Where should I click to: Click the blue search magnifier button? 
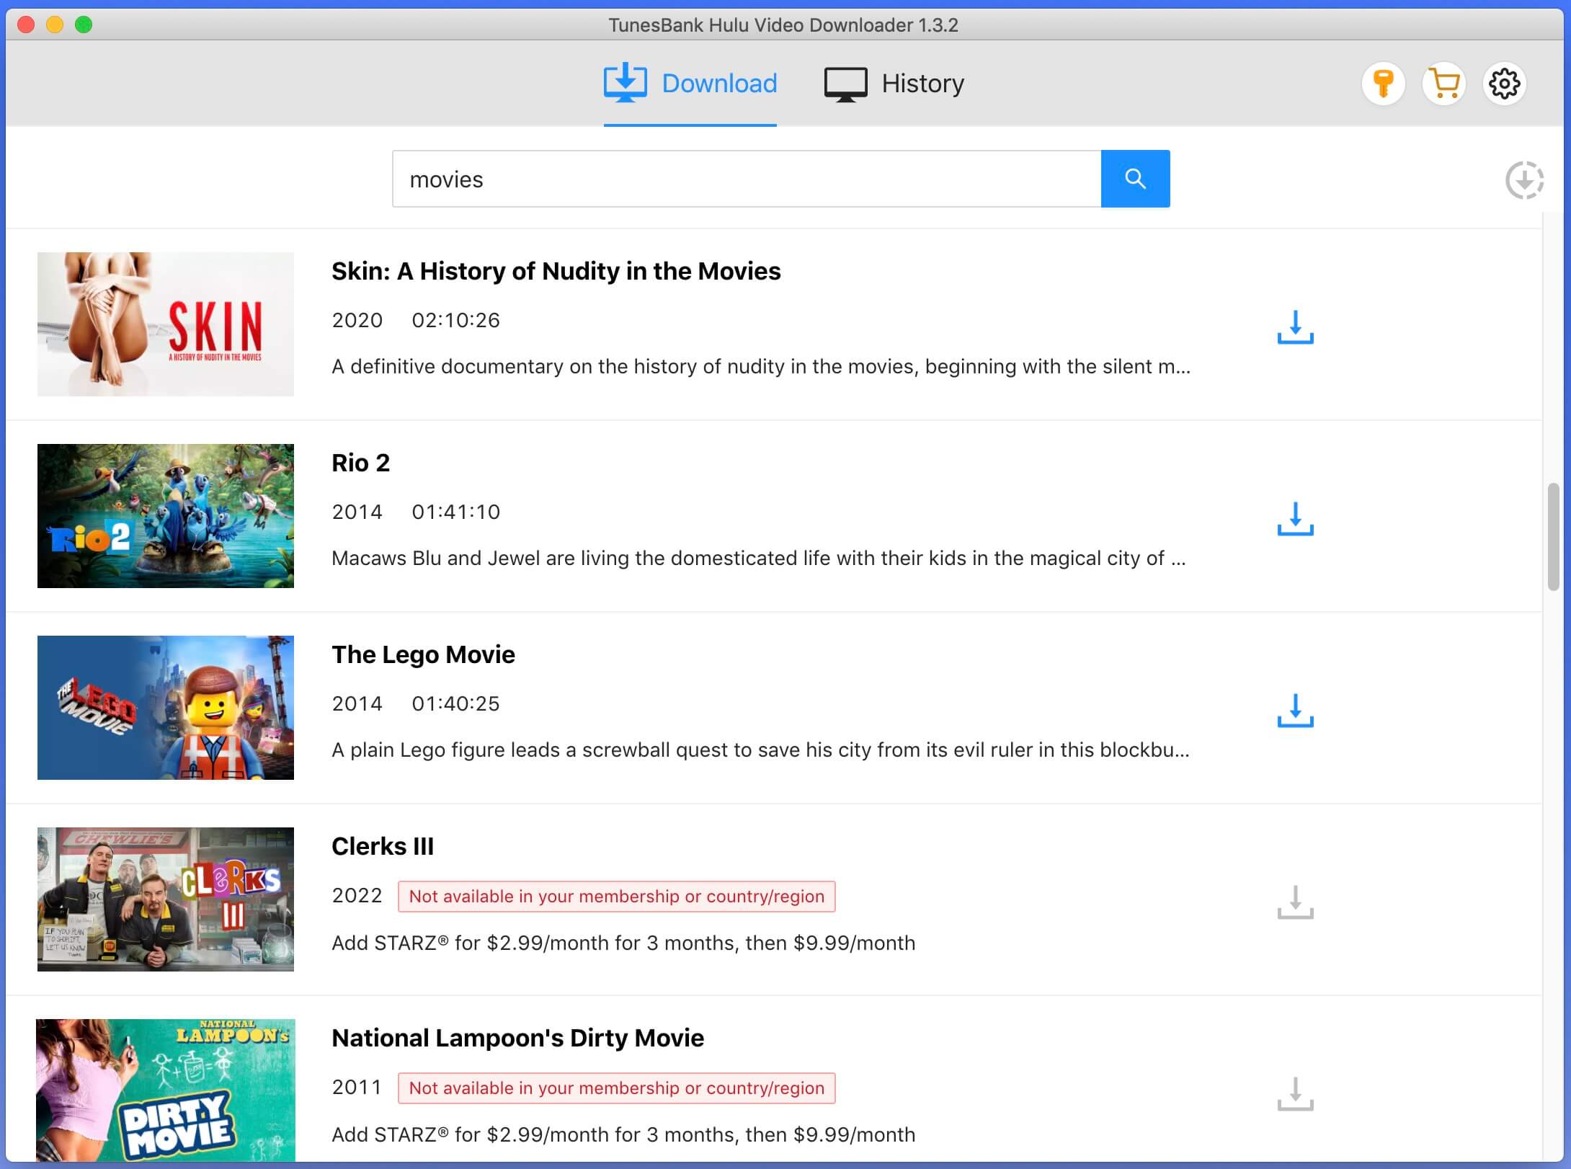coord(1135,178)
